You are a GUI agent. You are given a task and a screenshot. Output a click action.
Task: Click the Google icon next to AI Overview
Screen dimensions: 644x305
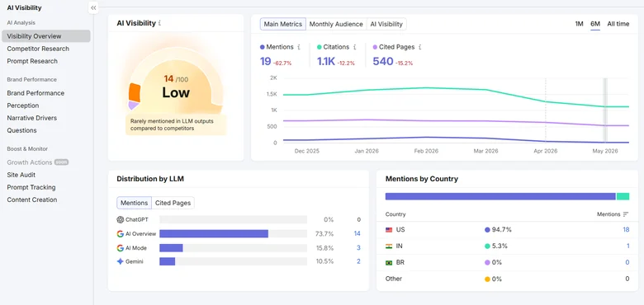click(120, 233)
